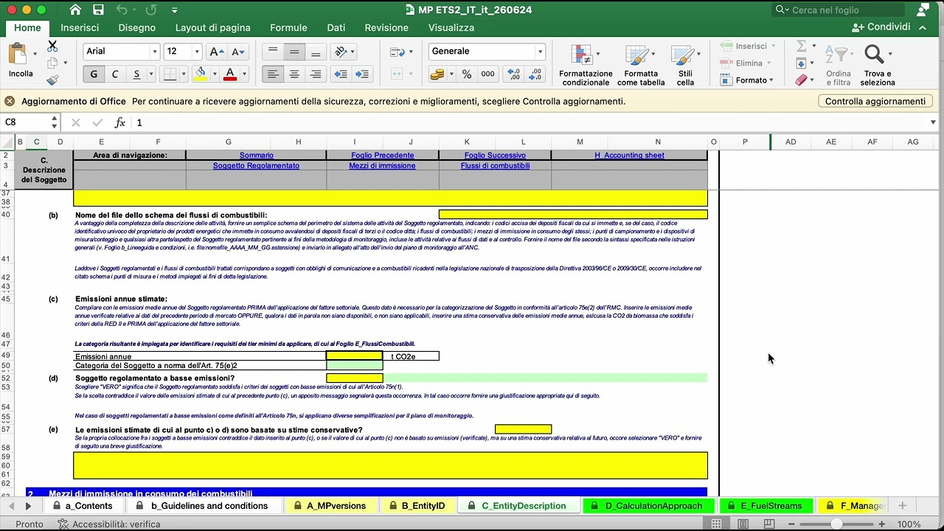Follow the Foglio Precedente link
This screenshot has height=531, width=944.
(x=382, y=156)
